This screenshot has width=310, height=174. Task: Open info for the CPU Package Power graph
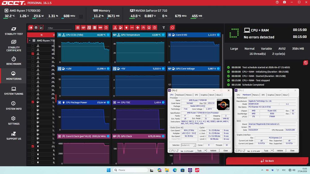click(x=108, y=103)
